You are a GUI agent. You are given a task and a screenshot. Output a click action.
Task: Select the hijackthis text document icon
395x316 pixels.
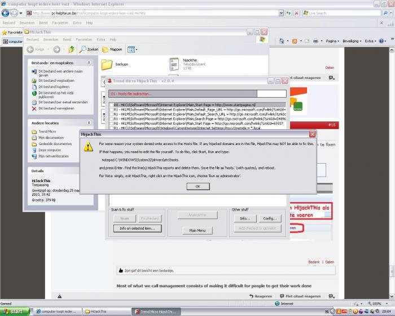(x=174, y=64)
